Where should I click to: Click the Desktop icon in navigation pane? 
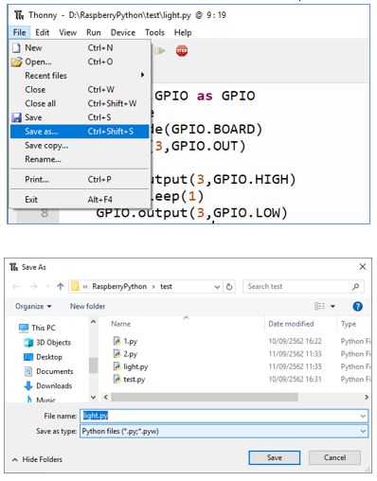[28, 357]
